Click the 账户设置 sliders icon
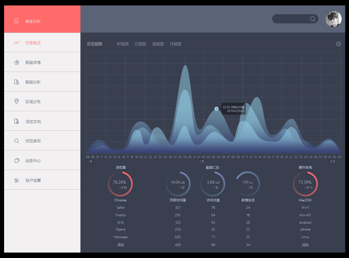The width and height of the screenshot is (349, 258). pyautogui.click(x=17, y=180)
